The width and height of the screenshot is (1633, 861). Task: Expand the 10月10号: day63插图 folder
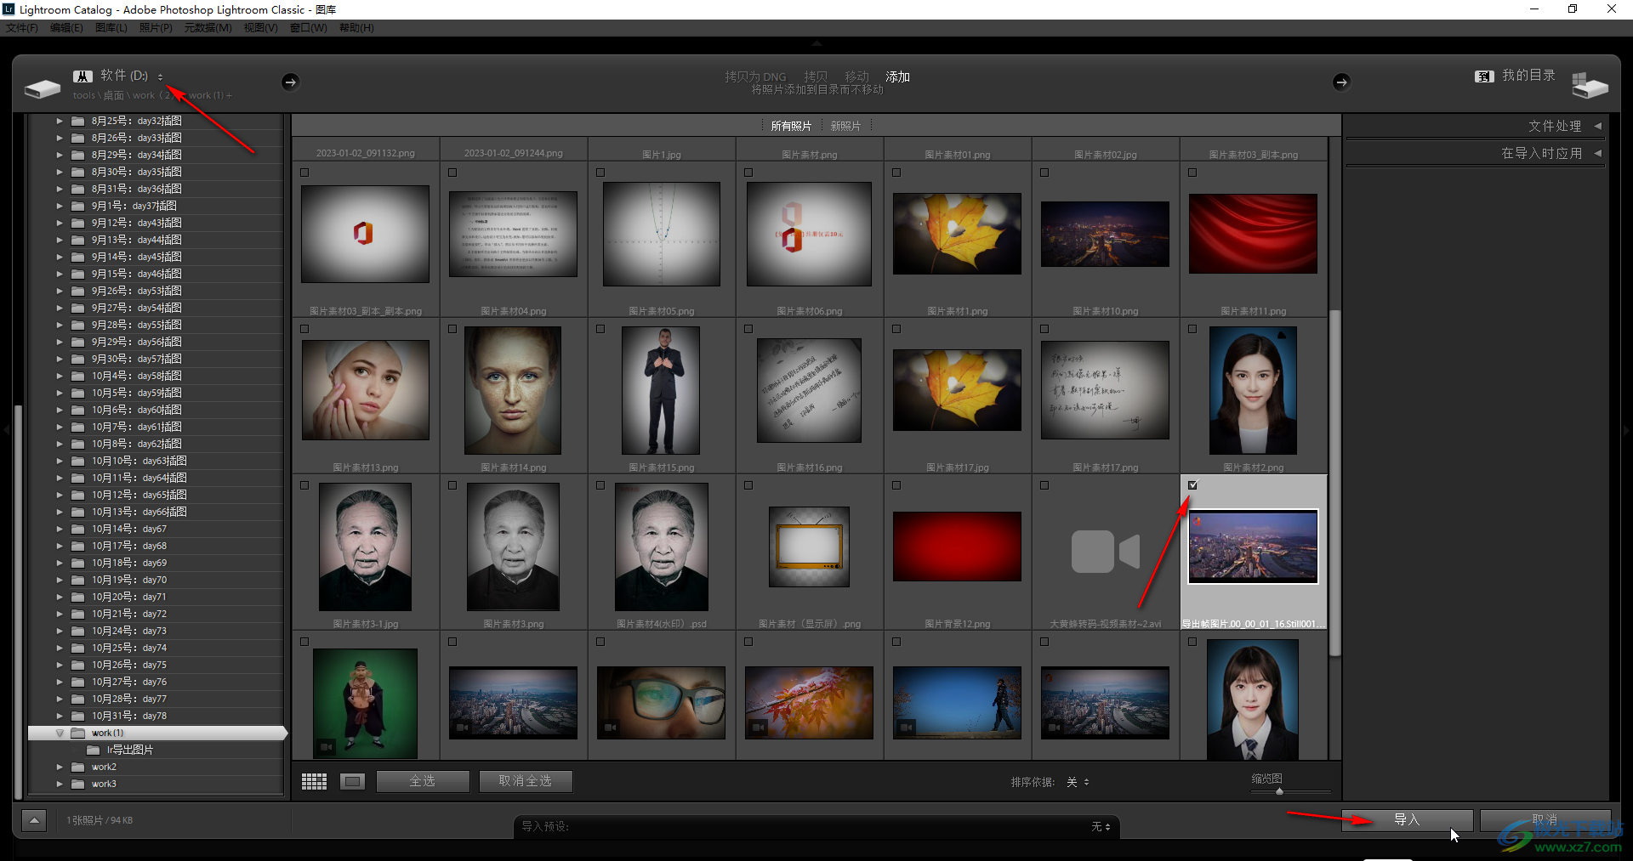pos(60,461)
